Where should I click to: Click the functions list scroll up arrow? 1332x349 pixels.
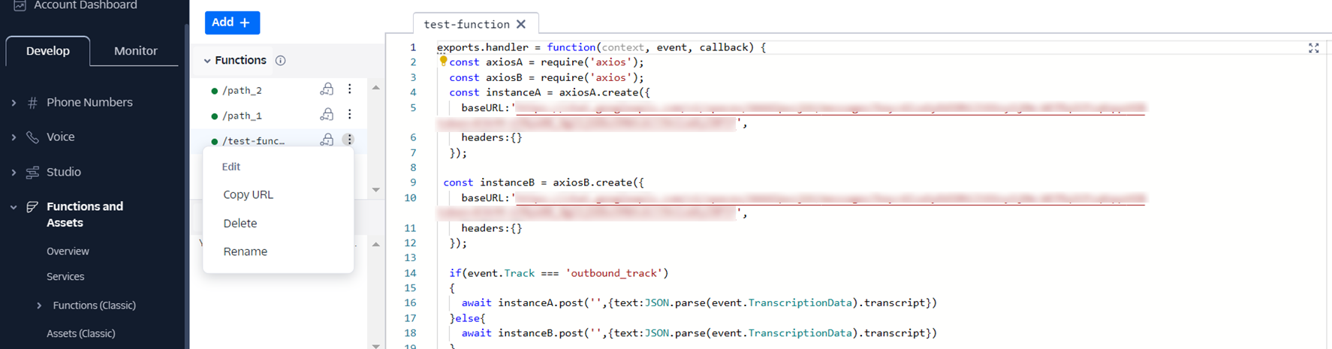376,88
